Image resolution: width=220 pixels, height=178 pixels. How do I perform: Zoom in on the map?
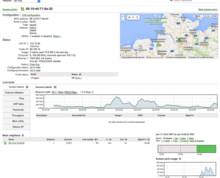coord(123,16)
